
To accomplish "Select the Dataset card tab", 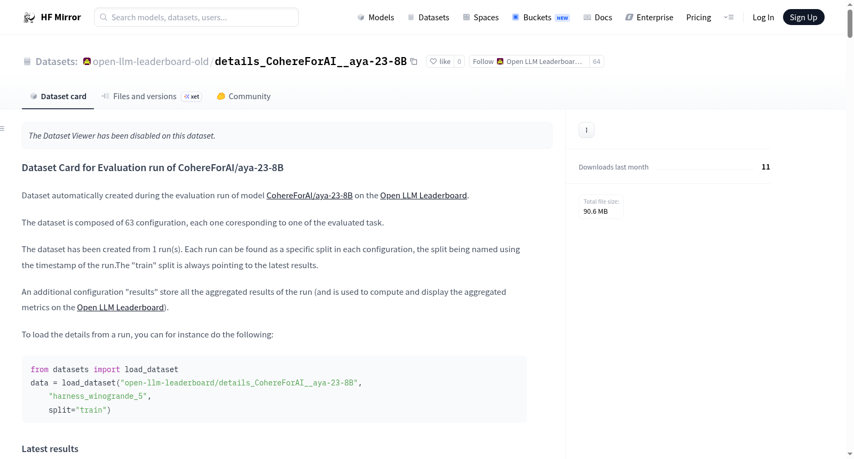I will [x=58, y=96].
